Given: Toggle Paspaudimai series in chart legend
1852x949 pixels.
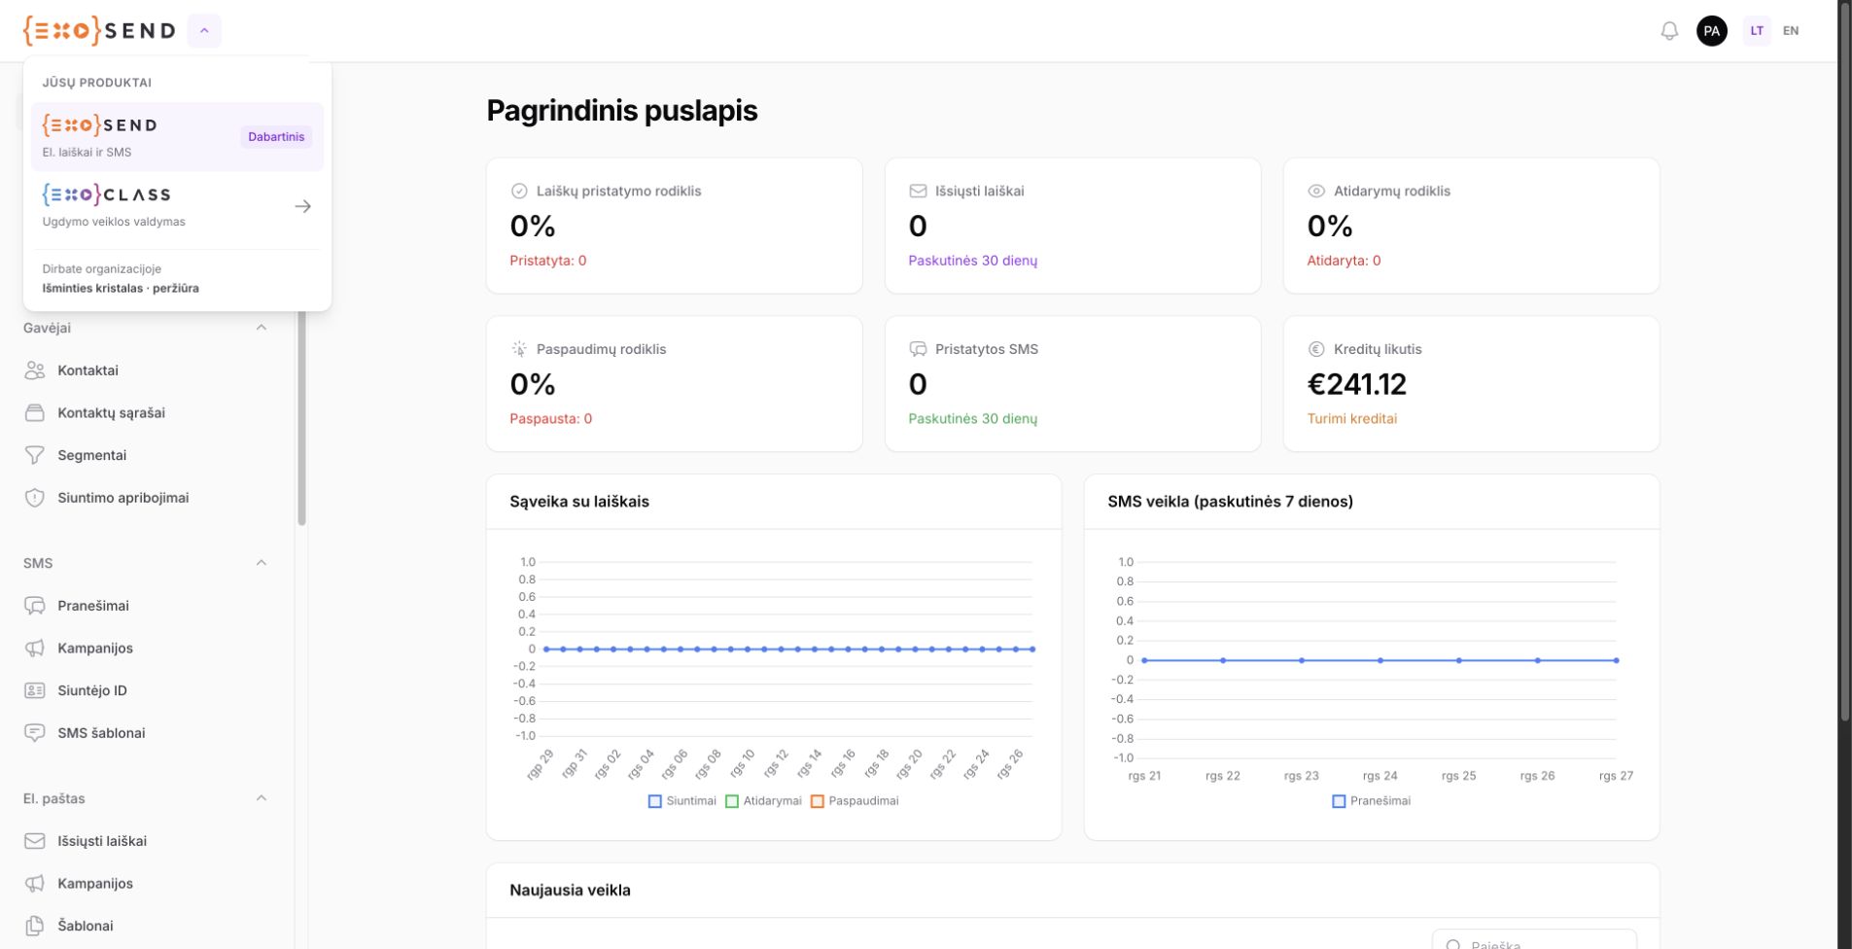Looking at the screenshot, I should coord(856,801).
